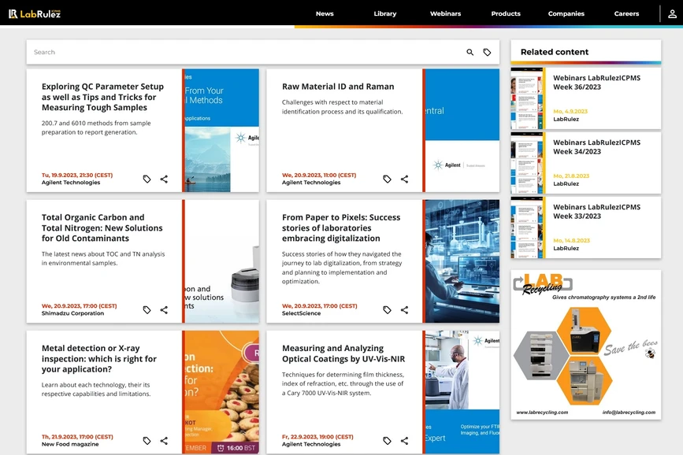The image size is (683, 455).
Task: Open Raw Material ID and Raman title
Action: click(338, 87)
